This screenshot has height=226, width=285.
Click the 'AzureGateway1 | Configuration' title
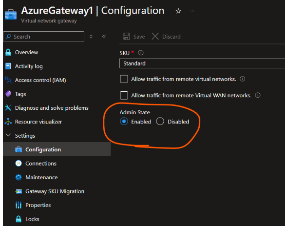(93, 11)
